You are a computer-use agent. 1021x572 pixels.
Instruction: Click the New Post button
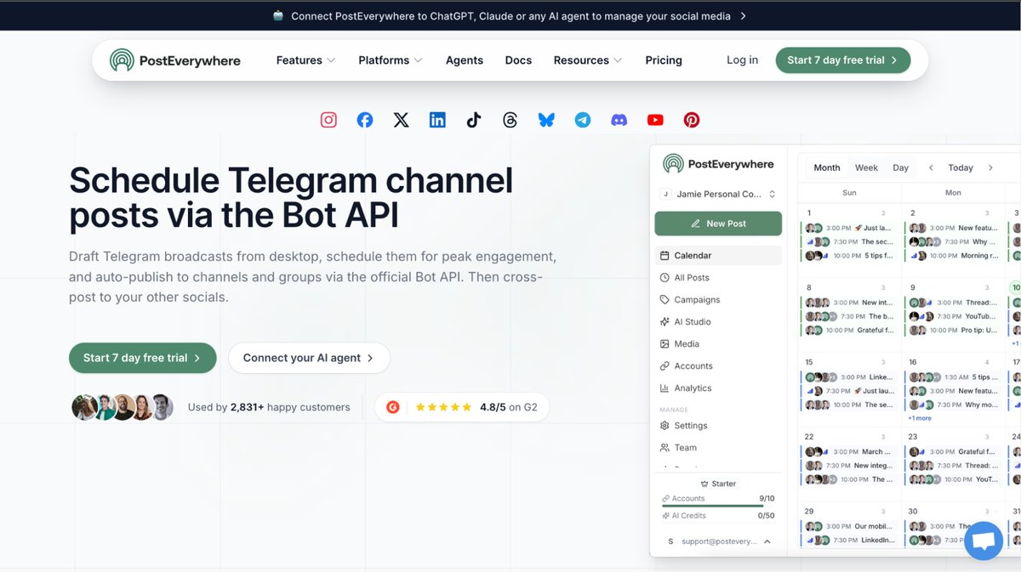click(718, 224)
